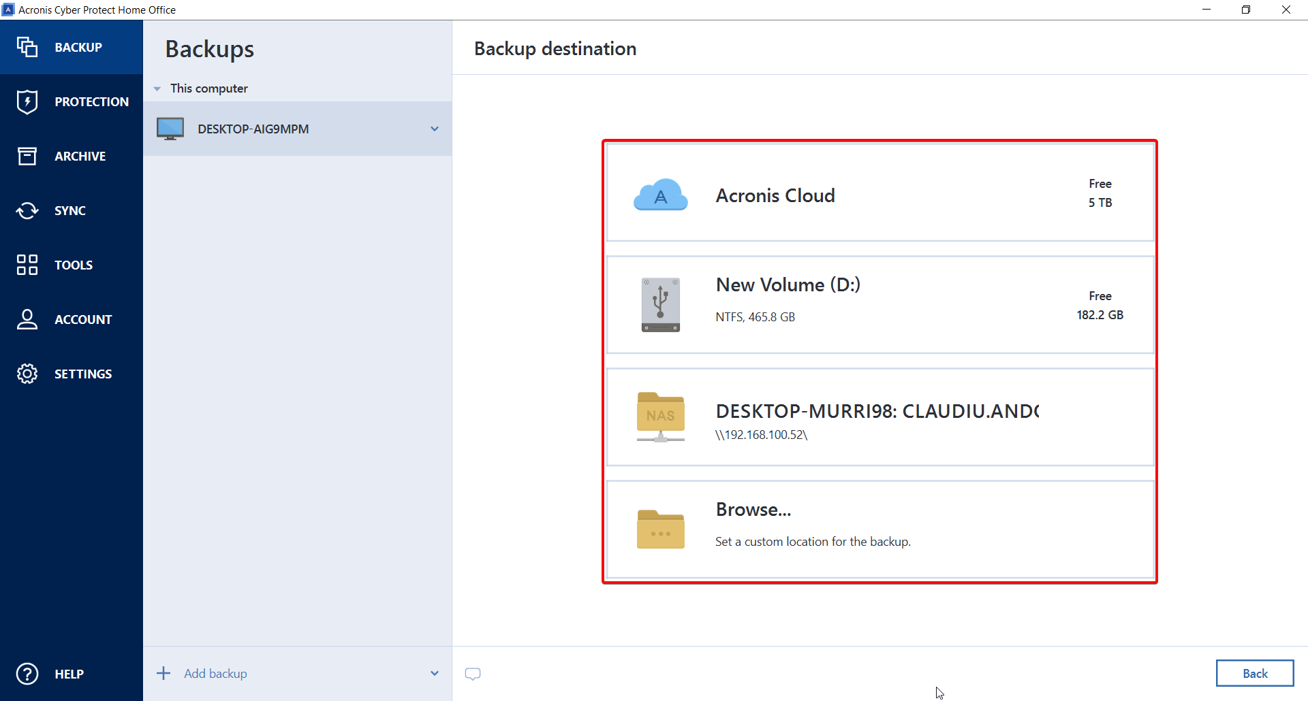Click the DESKTOP-AIG9MPM monitor icon
Image resolution: width=1308 pixels, height=701 pixels.
170,129
